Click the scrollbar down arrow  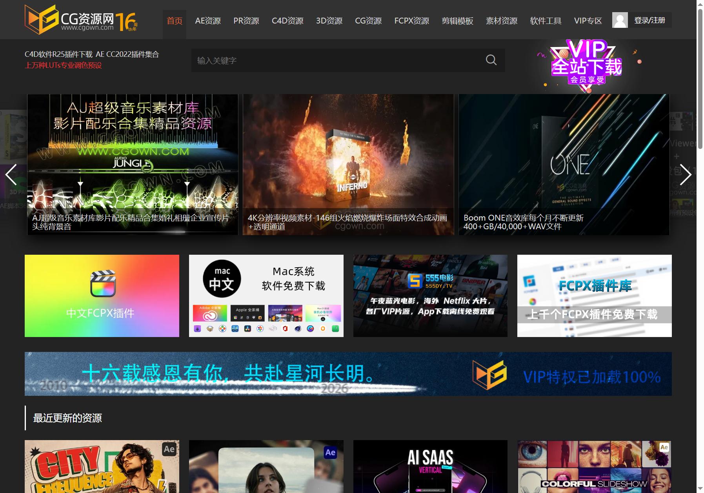point(700,489)
